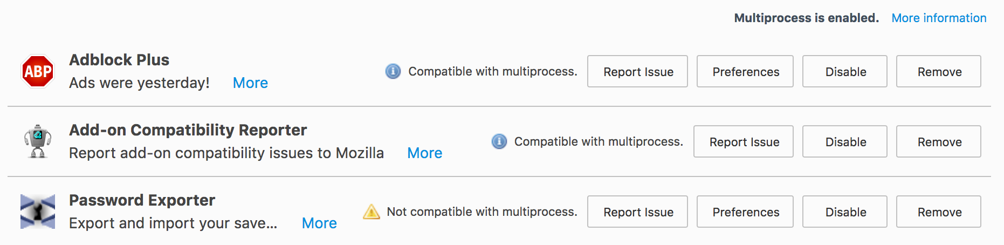This screenshot has height=245, width=1004.
Task: Report Issue for Password Exporter
Action: (638, 212)
